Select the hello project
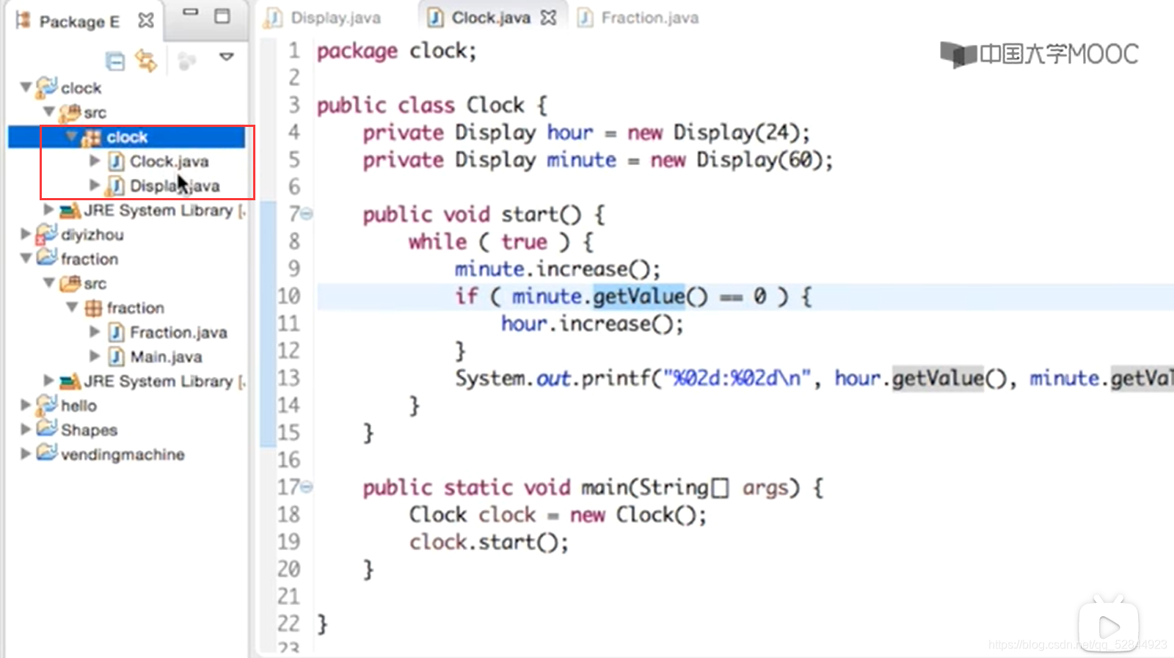Image resolution: width=1174 pixels, height=658 pixels. [79, 406]
